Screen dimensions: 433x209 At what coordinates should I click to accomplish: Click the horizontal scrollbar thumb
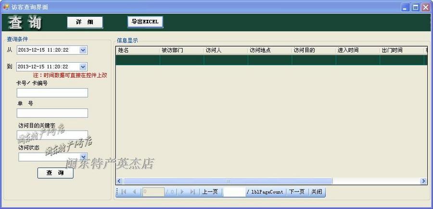pyautogui.click(x=228, y=181)
